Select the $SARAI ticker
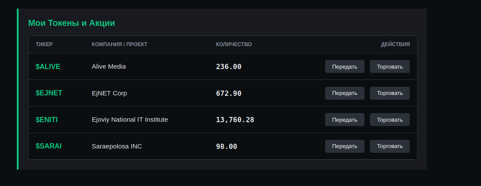 pos(48,146)
